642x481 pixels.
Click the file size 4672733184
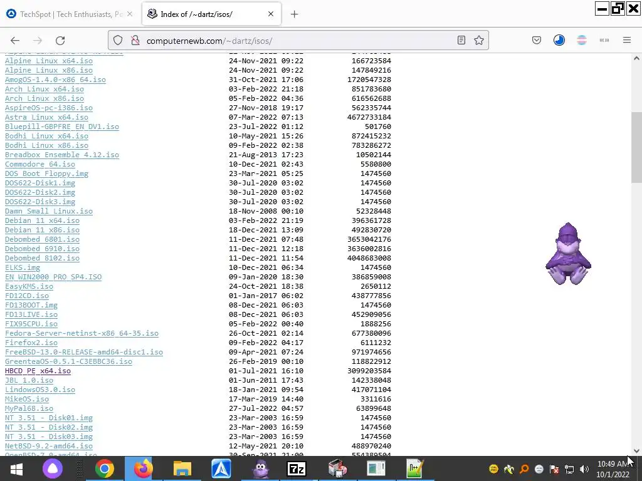click(369, 117)
